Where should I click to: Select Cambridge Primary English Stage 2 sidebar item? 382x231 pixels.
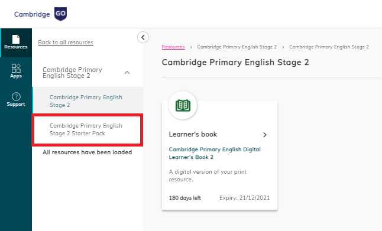coord(88,101)
